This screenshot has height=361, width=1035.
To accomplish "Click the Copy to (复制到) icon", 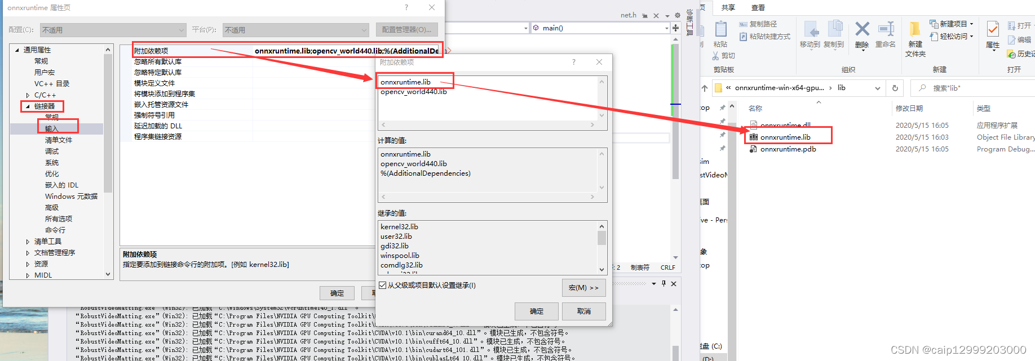I will [834, 29].
